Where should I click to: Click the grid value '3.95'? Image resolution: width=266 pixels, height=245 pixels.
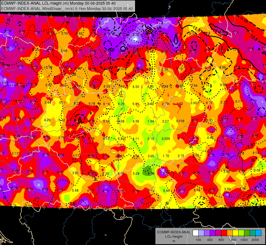pyautogui.click(x=151, y=156)
